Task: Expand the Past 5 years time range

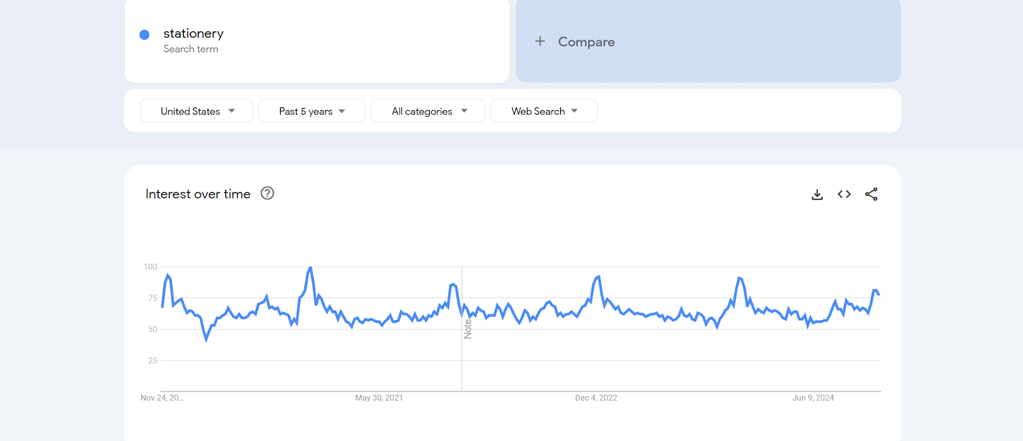Action: 312,111
